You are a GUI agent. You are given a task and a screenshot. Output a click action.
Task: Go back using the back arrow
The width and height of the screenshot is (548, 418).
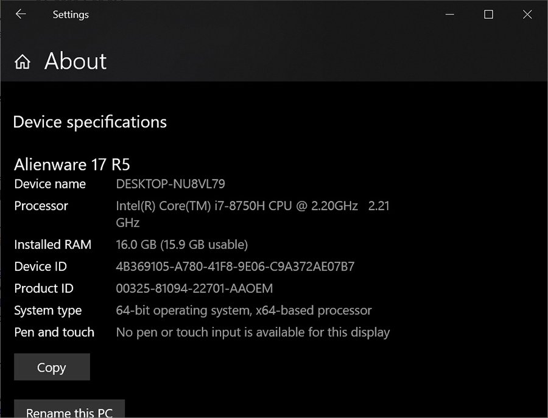21,14
